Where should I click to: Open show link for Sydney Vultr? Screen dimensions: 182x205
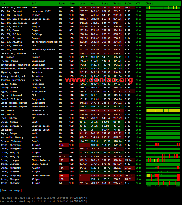click(138, 137)
